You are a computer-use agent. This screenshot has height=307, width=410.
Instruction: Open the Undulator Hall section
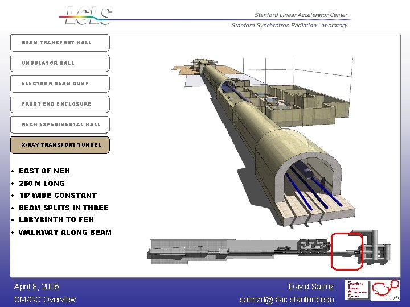(60, 63)
